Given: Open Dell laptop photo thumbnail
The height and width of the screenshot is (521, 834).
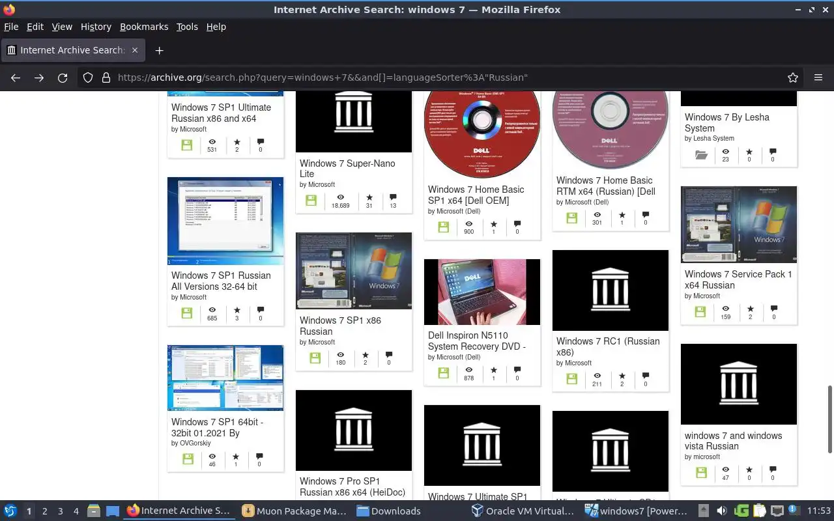Looking at the screenshot, I should coord(482,292).
